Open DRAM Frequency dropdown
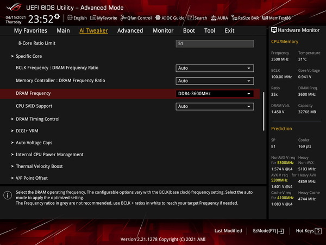Viewport: 326px width, 245px height. click(x=215, y=94)
